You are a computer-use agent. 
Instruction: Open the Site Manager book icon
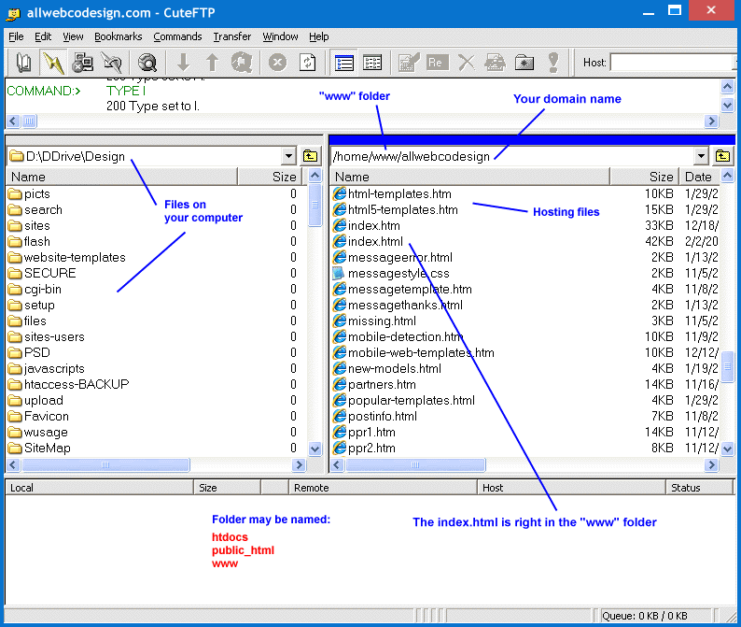(23, 63)
